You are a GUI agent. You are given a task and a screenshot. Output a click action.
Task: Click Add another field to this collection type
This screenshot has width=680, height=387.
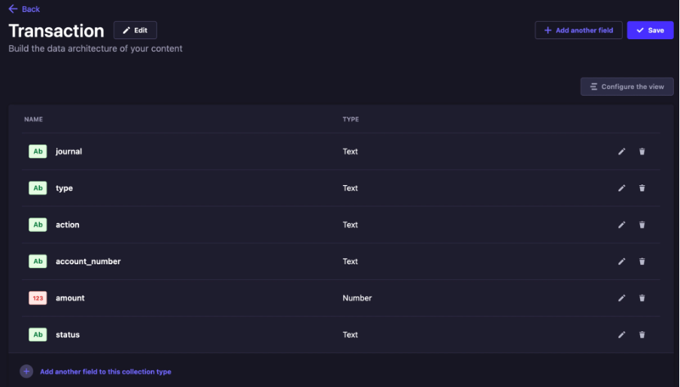(105, 372)
